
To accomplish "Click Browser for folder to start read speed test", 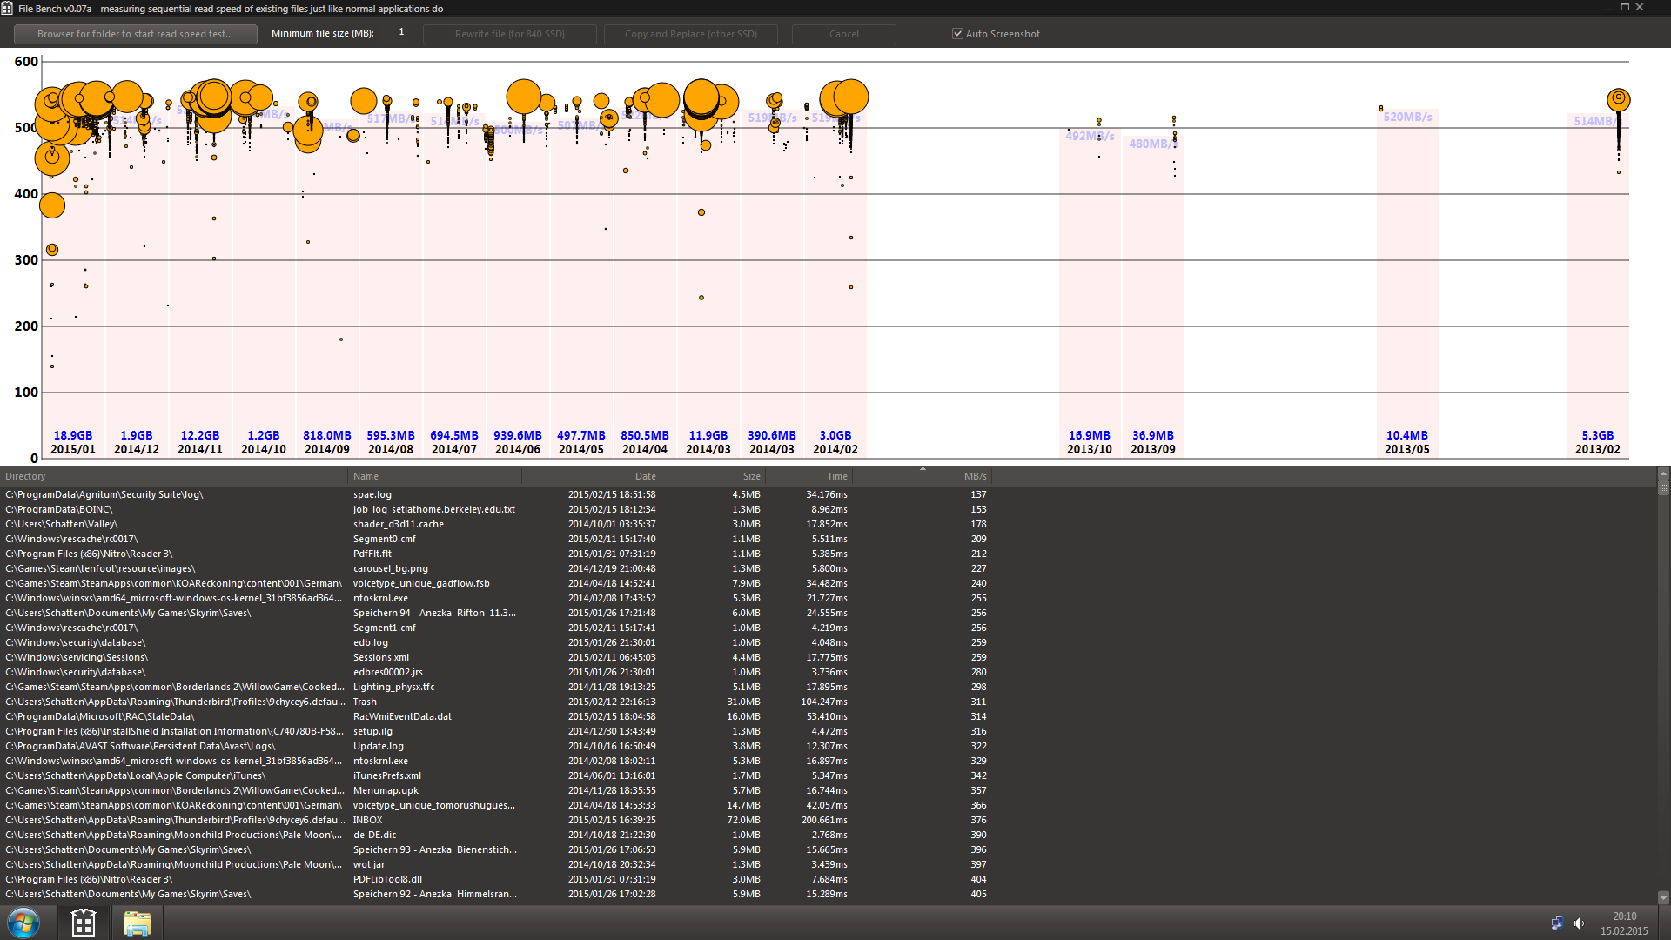I will (x=135, y=34).
